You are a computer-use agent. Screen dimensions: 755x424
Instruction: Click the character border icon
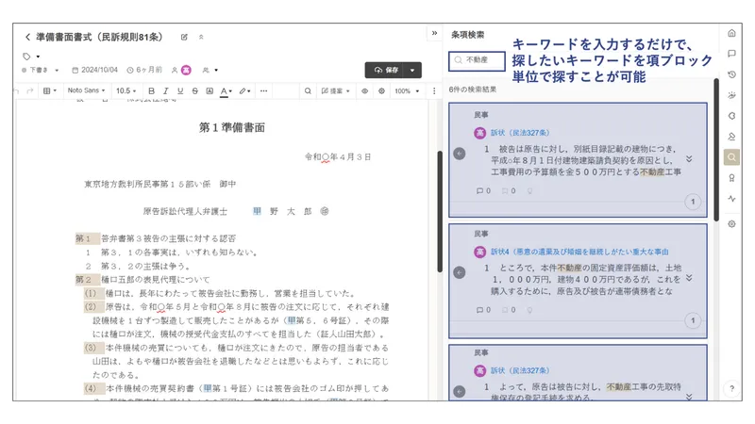point(210,90)
